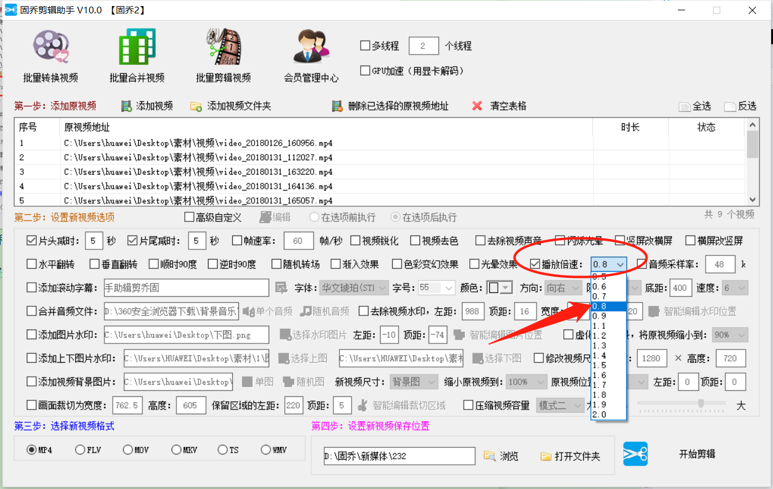Image resolution: width=773 pixels, height=489 pixels.
Task: Choose highlighted 0.8 in speed list
Action: click(609, 306)
